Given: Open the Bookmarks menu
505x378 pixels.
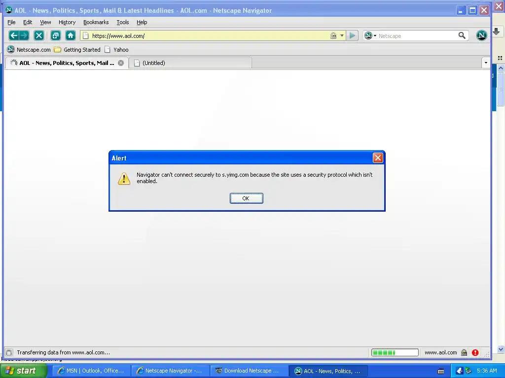Looking at the screenshot, I should pyautogui.click(x=96, y=22).
